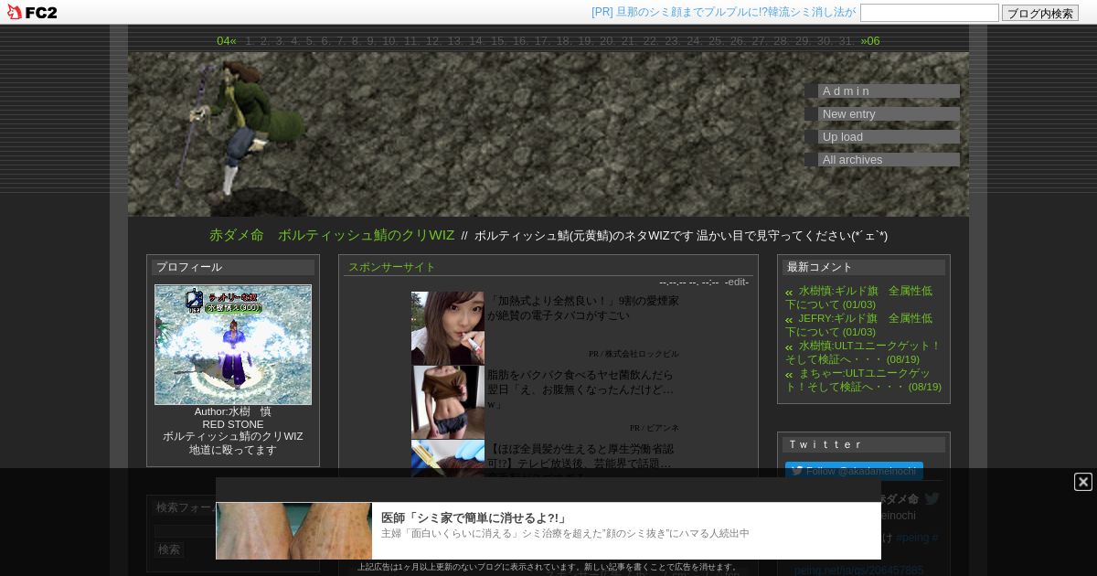
Task: Close the bottom advertisement overlay
Action: (x=1083, y=482)
